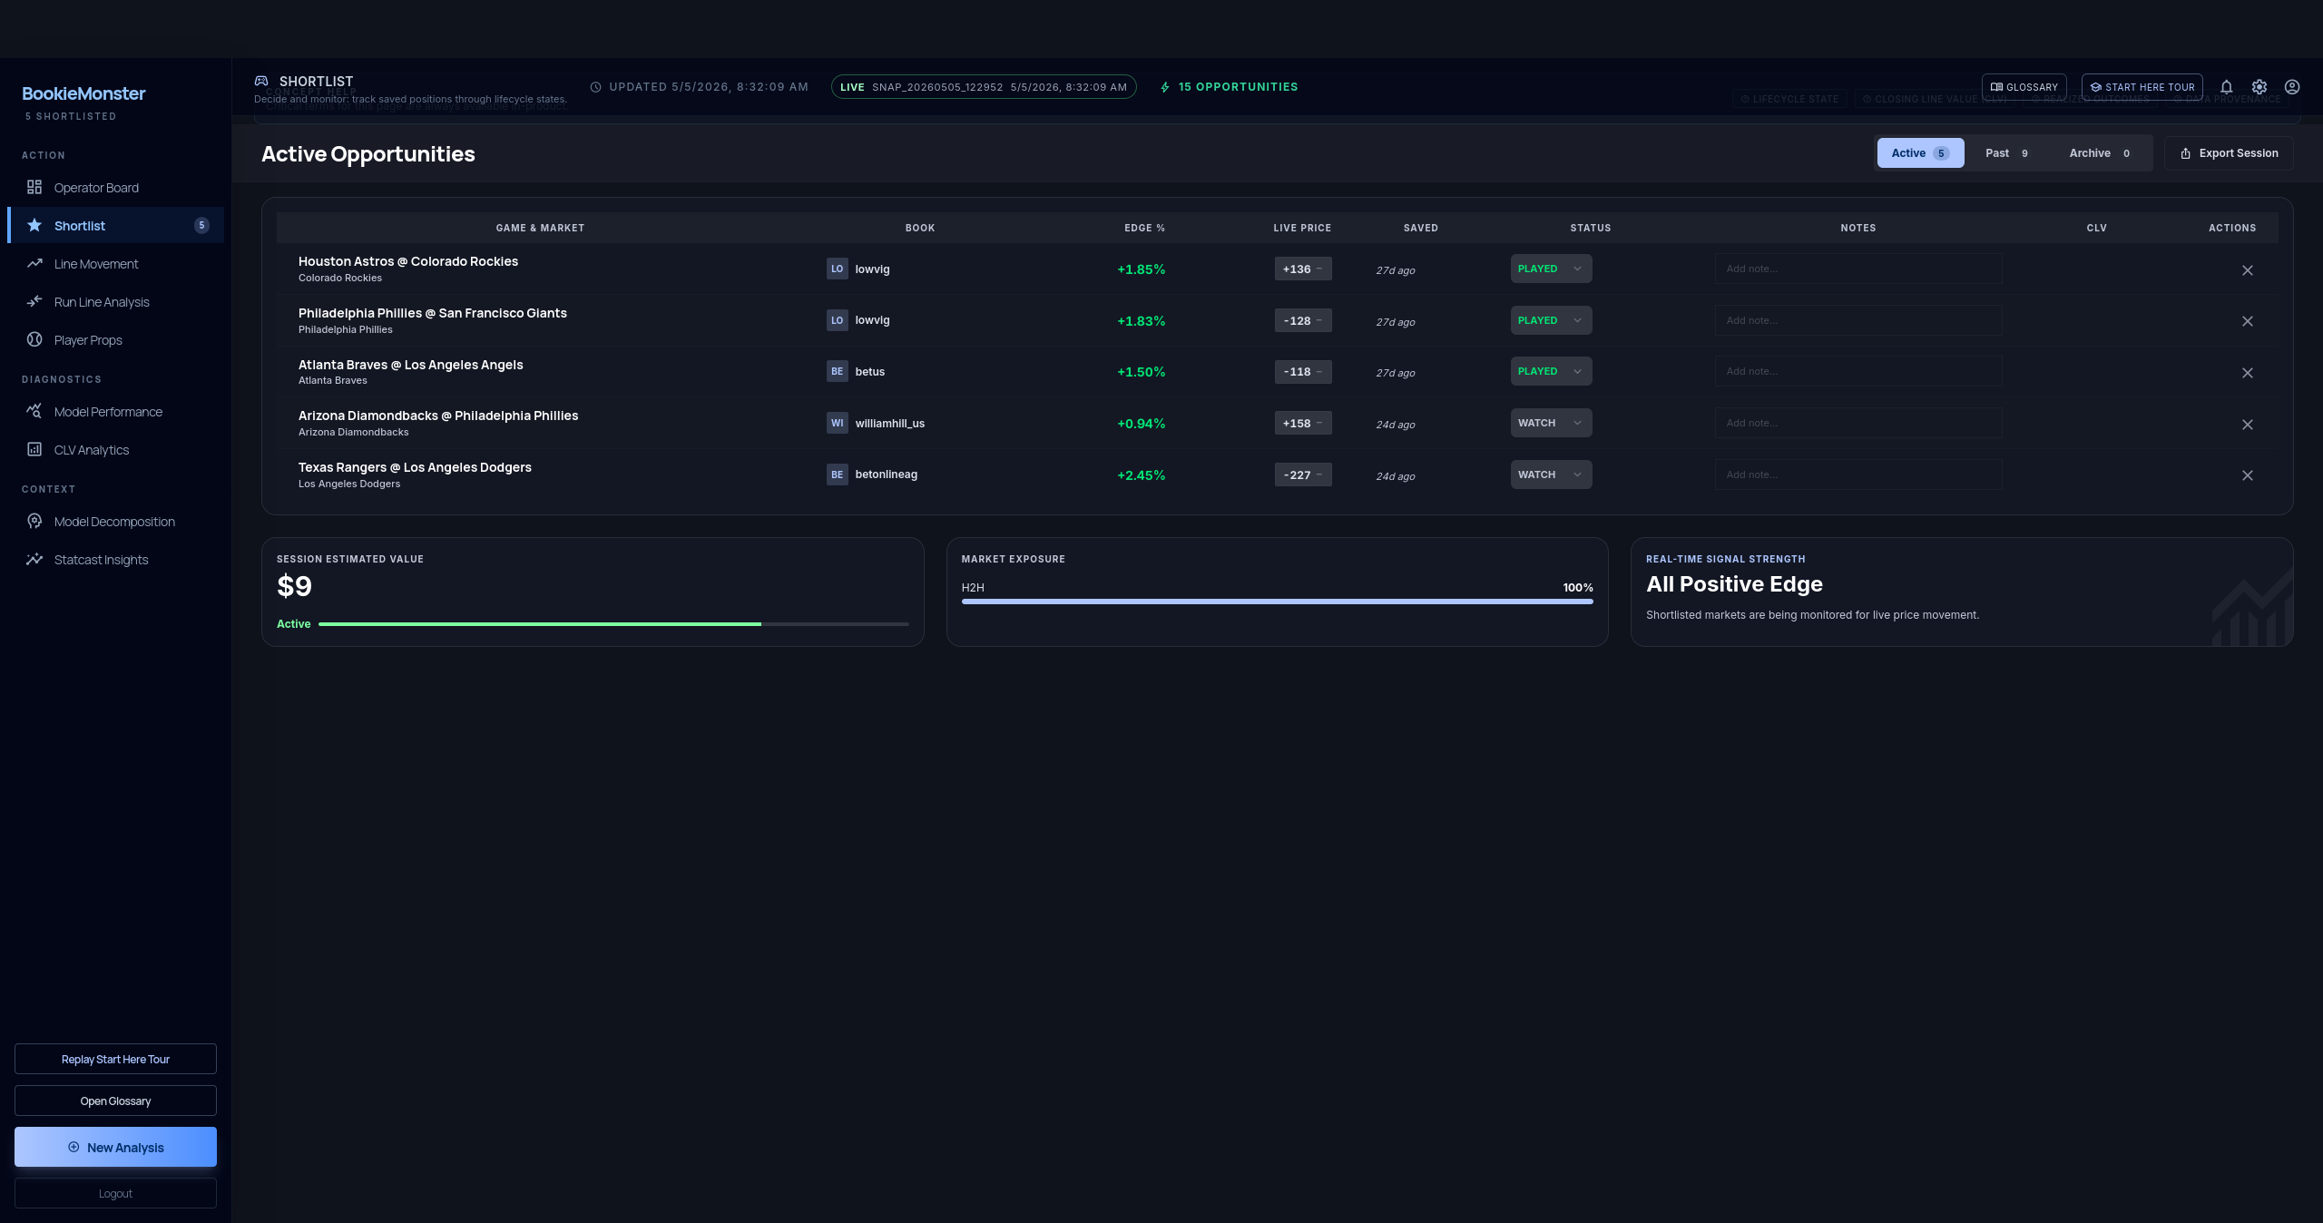Switch to the Archive tab
2323x1223 pixels.
tap(2100, 153)
